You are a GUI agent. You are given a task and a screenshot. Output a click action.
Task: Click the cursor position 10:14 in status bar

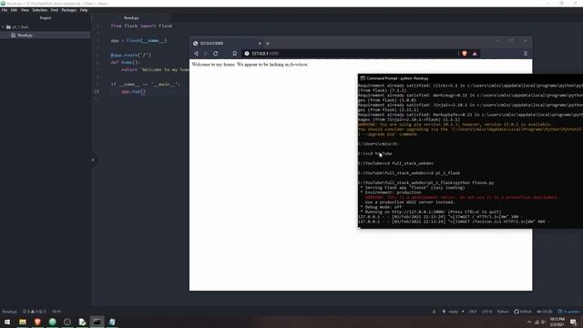pyautogui.click(x=56, y=312)
